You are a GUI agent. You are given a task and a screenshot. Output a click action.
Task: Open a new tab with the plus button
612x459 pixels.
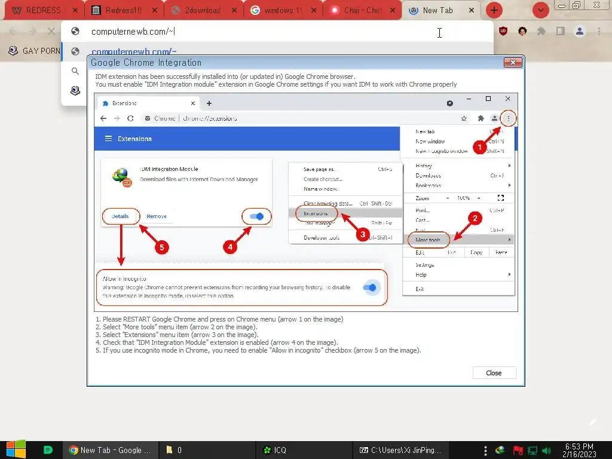point(494,10)
